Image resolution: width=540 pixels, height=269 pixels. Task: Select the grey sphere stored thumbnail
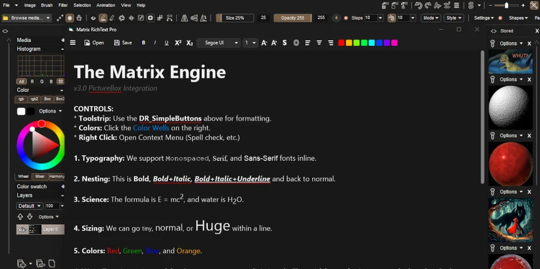click(511, 107)
